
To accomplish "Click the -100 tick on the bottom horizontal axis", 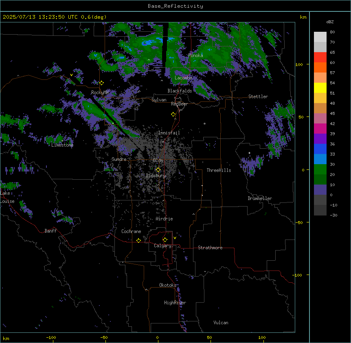I will point(51,338).
